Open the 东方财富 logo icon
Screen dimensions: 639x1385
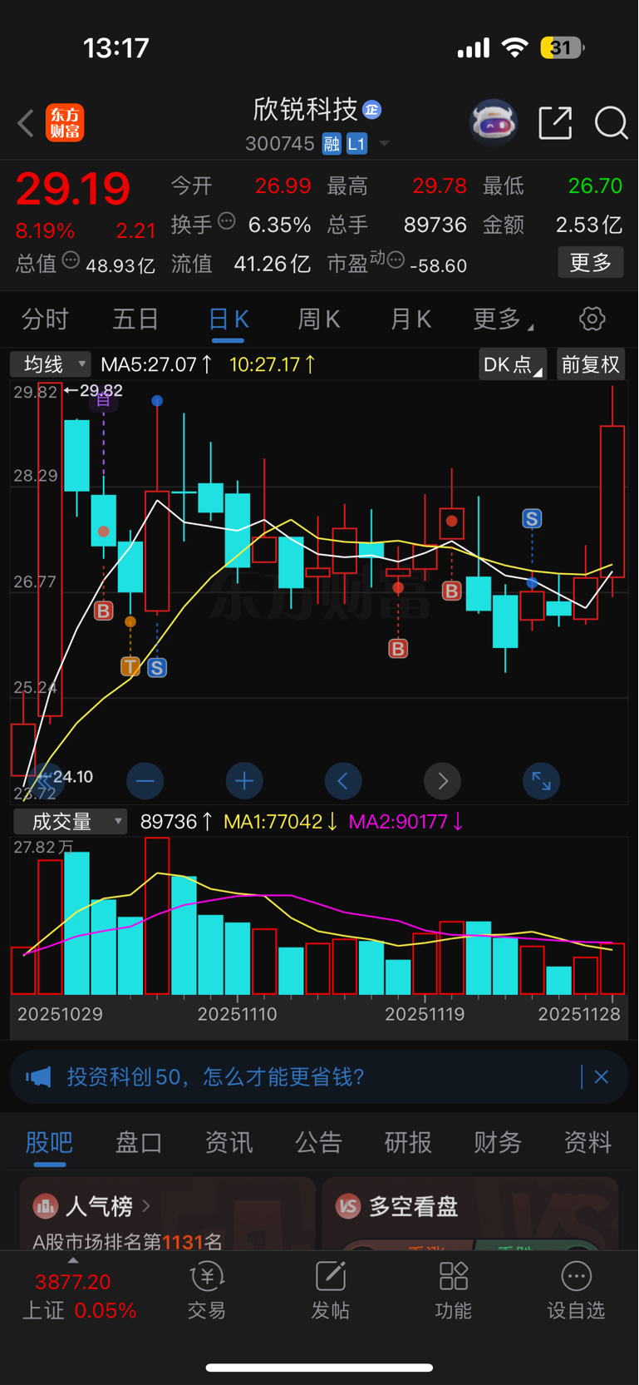(65, 123)
